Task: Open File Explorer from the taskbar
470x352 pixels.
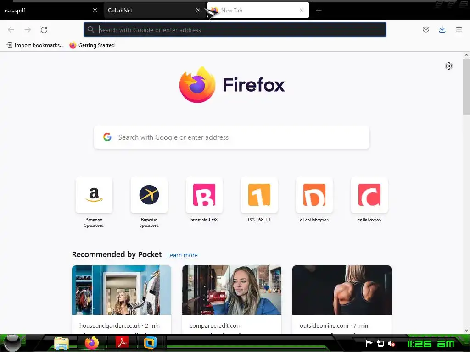Action: 62,343
